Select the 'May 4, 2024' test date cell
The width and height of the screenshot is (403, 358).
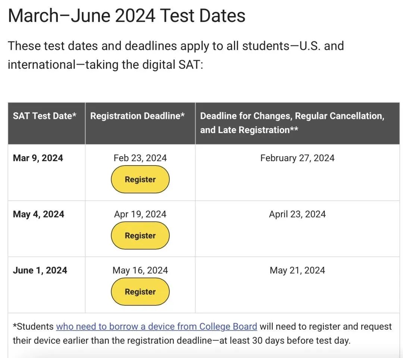point(38,214)
